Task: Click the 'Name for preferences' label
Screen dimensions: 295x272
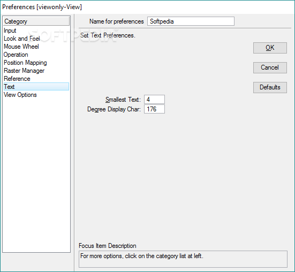Action: tap(117, 21)
